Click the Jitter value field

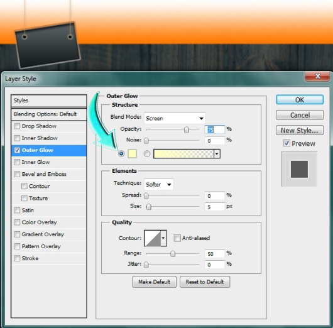[x=214, y=265]
